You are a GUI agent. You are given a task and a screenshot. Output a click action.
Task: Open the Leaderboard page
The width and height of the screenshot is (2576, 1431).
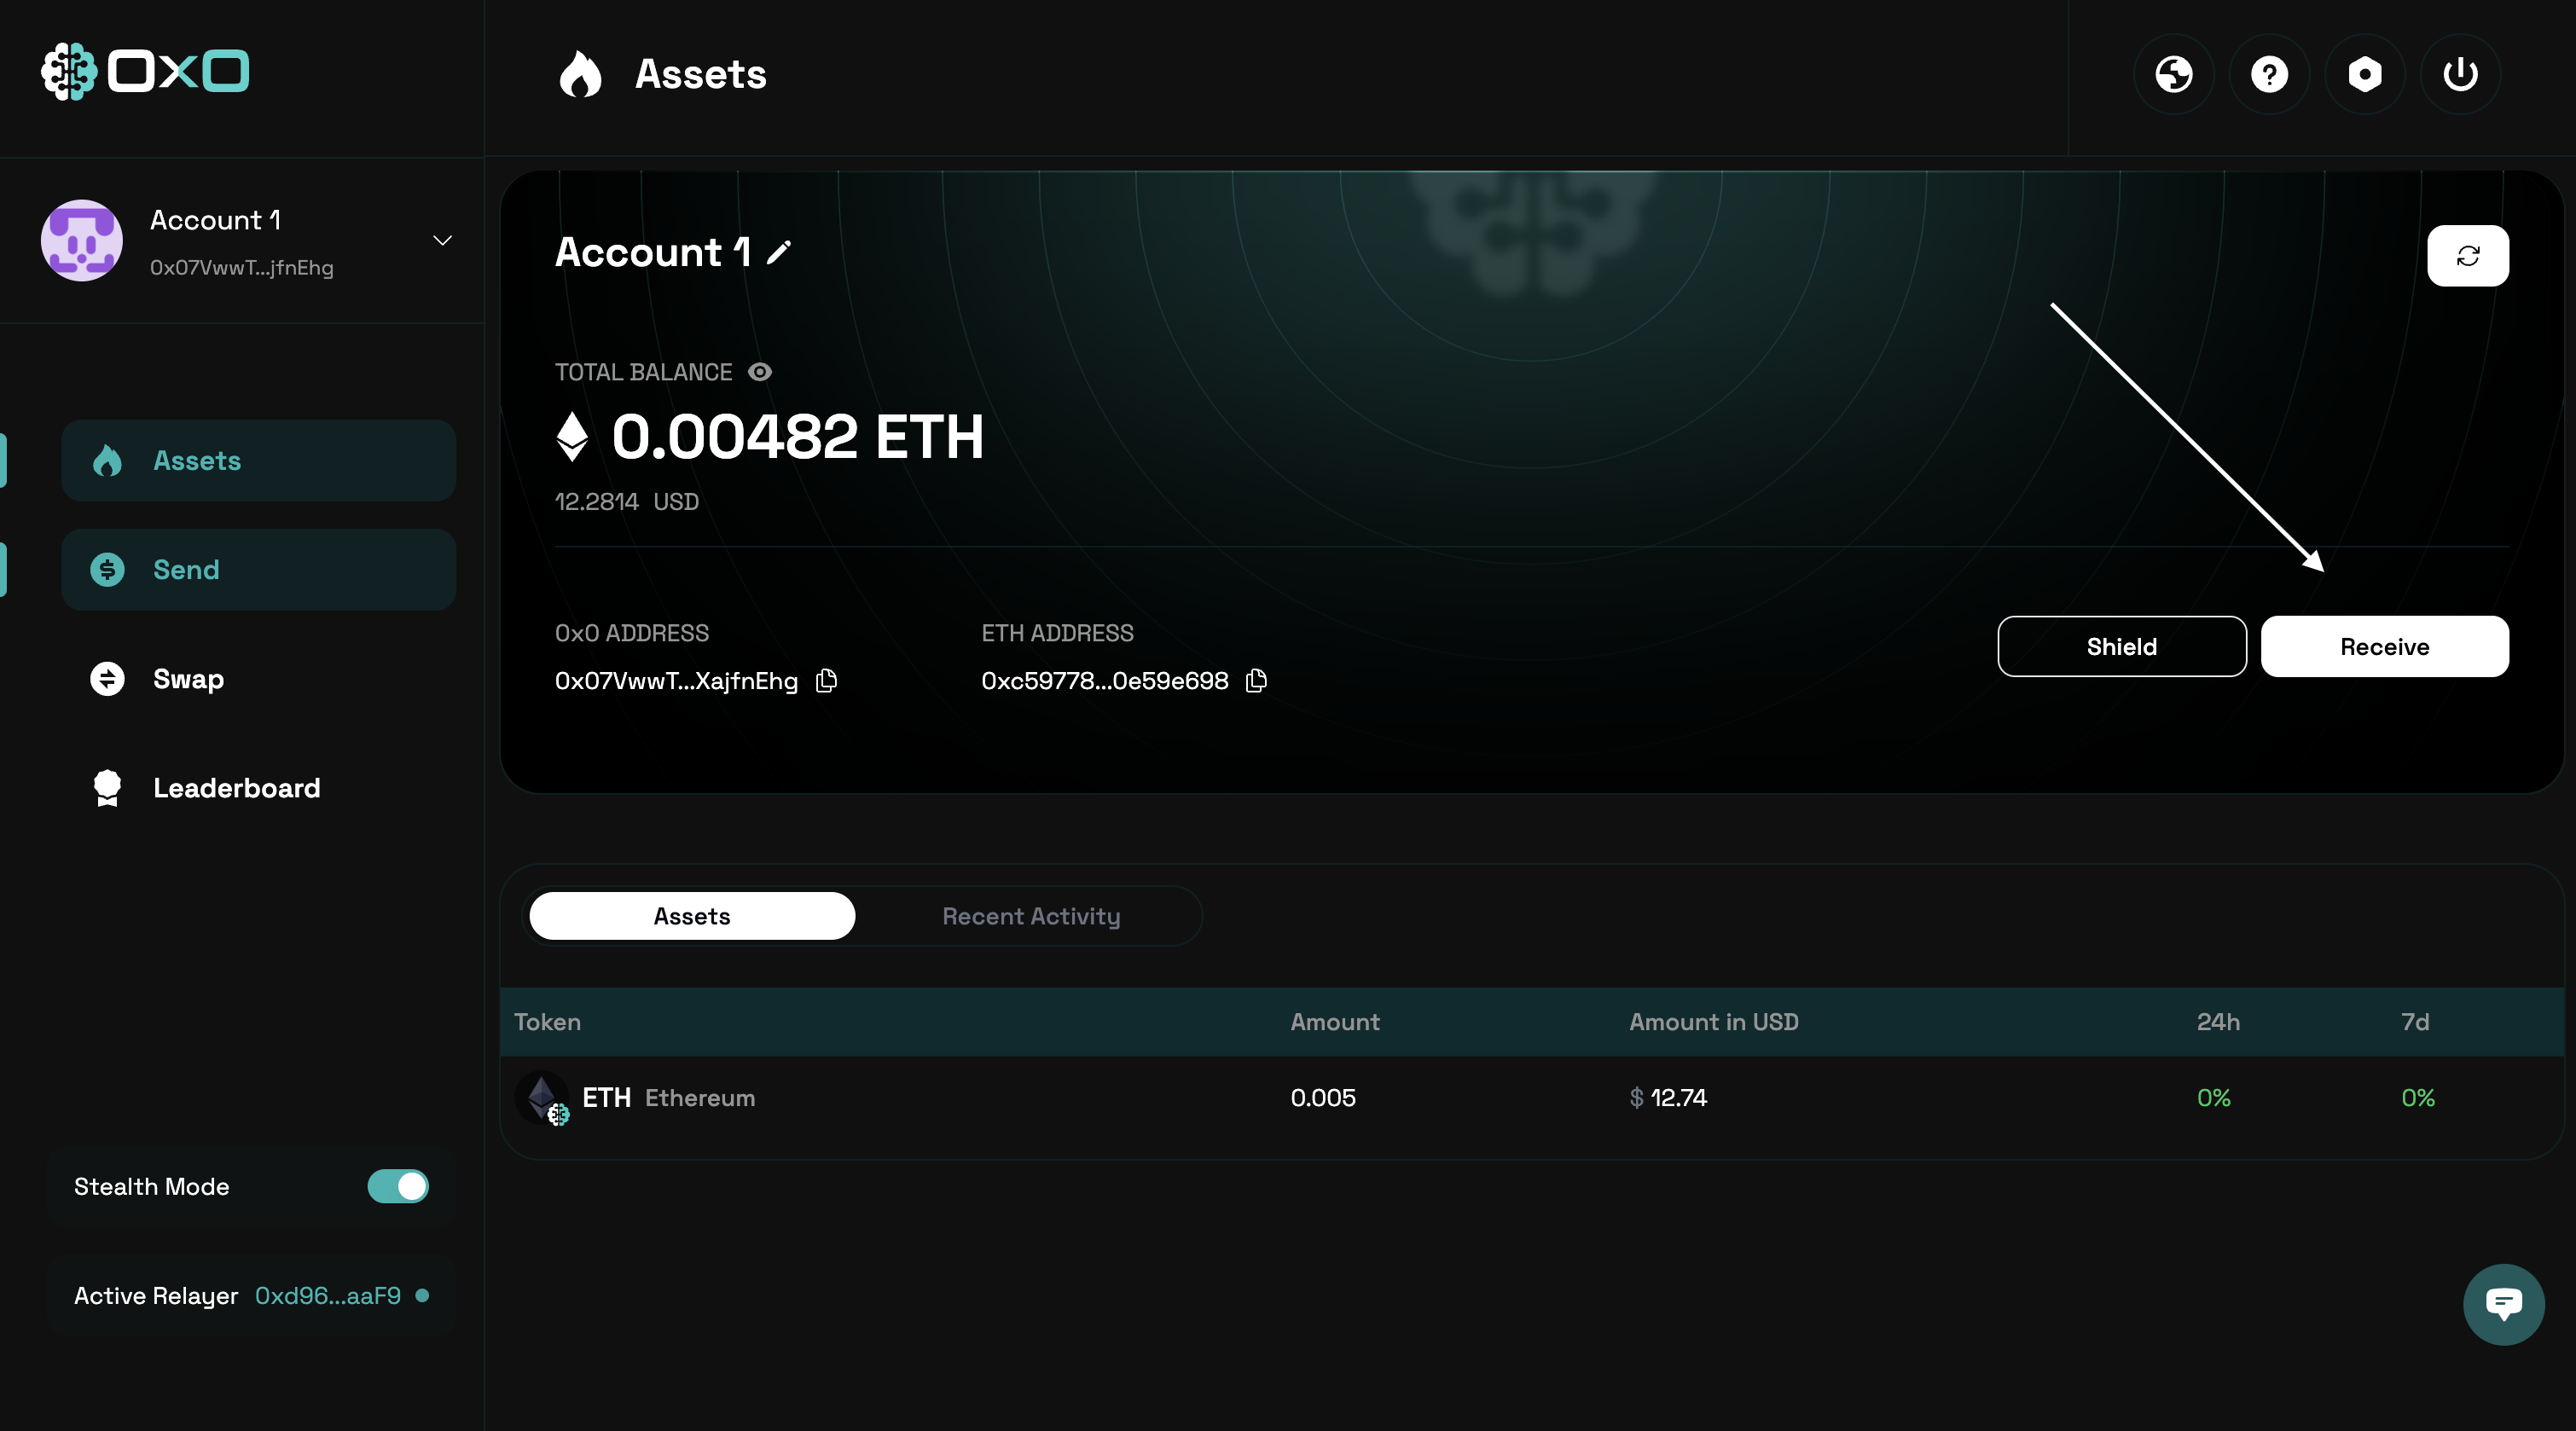click(x=236, y=788)
